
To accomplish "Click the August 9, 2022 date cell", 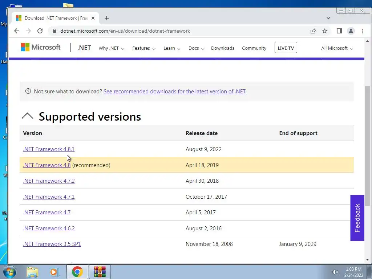I will [203, 149].
